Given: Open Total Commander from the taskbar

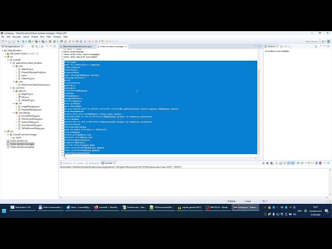Looking at the screenshot, I should pos(51,208).
